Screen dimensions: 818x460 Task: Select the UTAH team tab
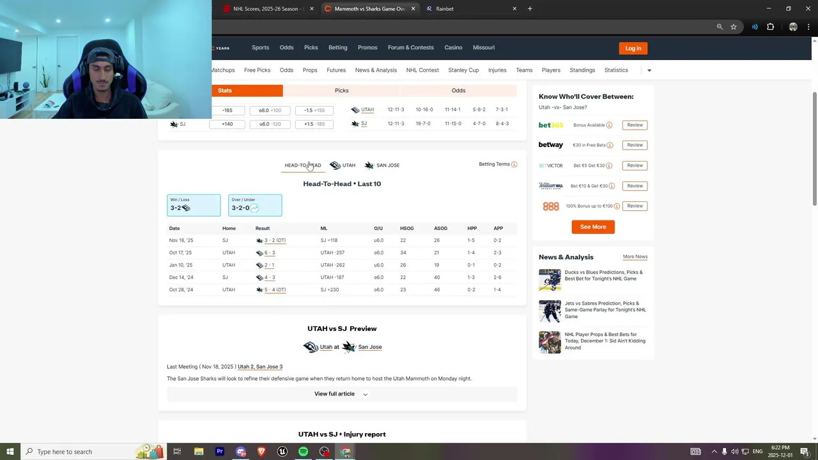tap(343, 165)
